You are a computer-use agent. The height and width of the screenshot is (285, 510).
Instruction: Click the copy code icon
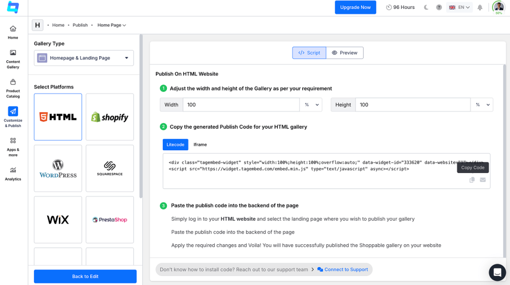(472, 180)
